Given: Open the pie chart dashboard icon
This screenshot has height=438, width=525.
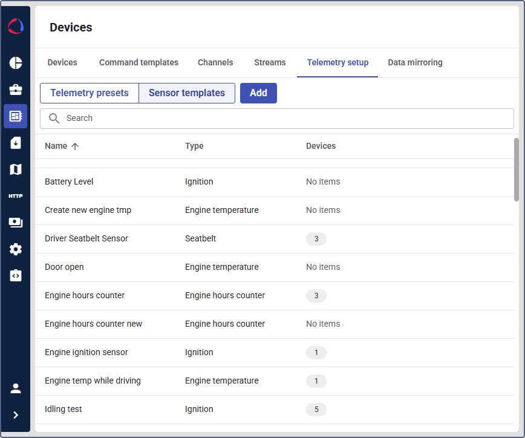Looking at the screenshot, I should click(x=16, y=63).
